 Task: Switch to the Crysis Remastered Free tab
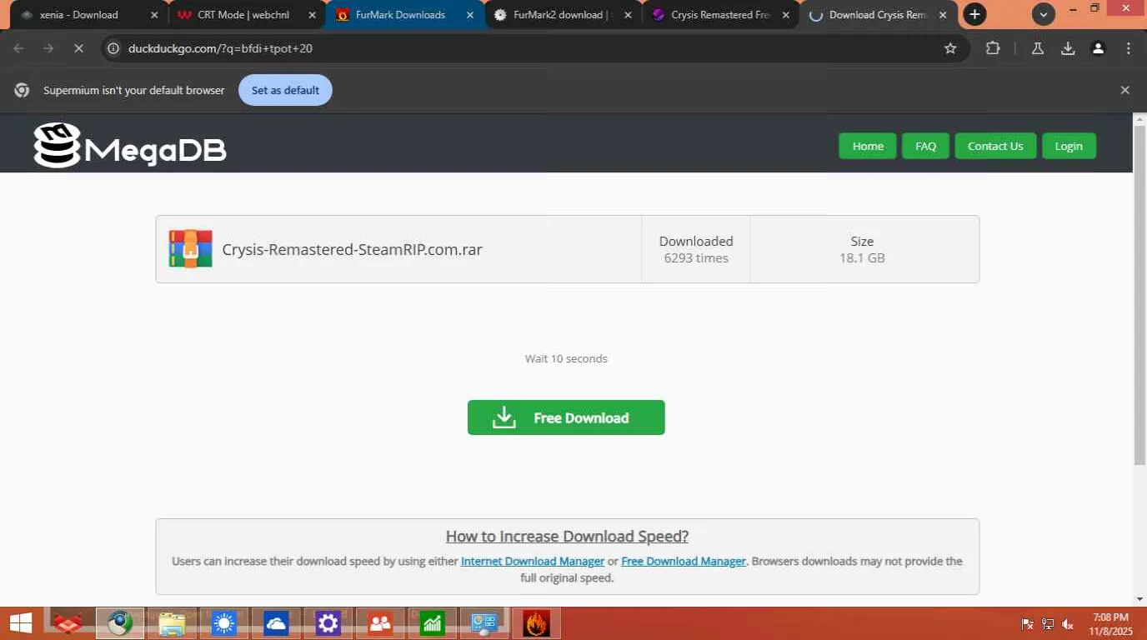[720, 15]
